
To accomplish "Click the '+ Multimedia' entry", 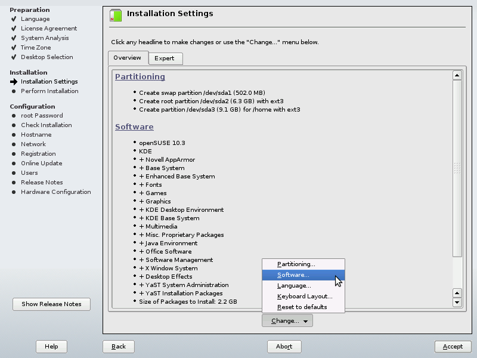I will pyautogui.click(x=158, y=227).
